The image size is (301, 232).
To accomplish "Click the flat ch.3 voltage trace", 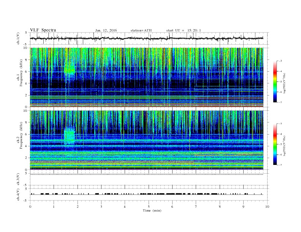I will pos(146,174).
